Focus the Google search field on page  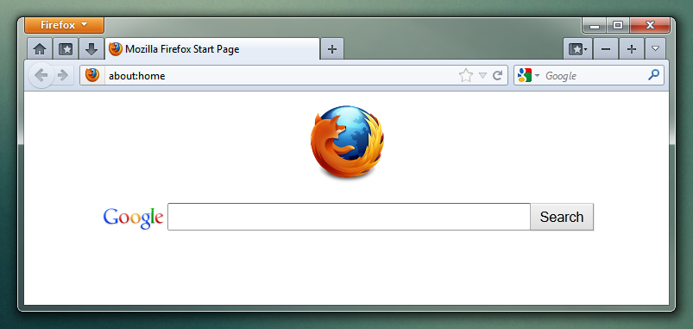pyautogui.click(x=349, y=217)
